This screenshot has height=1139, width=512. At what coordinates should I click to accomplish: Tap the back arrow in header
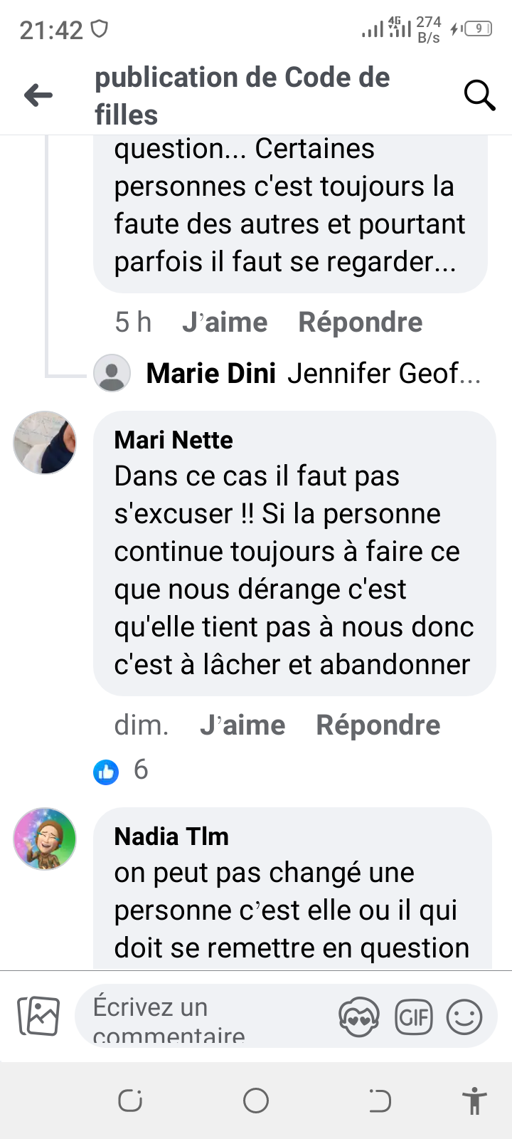[38, 95]
